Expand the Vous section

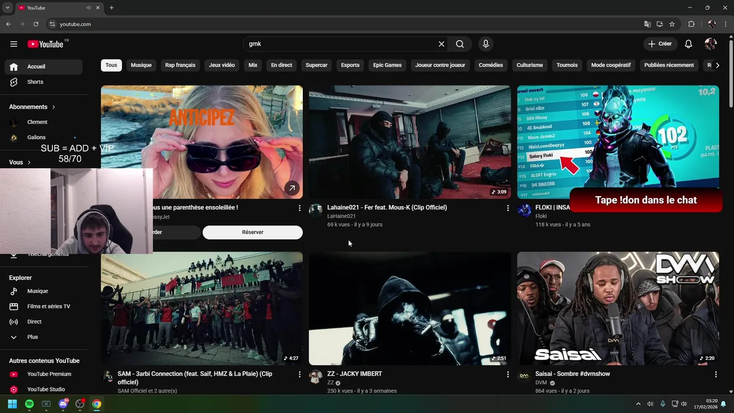click(x=20, y=162)
